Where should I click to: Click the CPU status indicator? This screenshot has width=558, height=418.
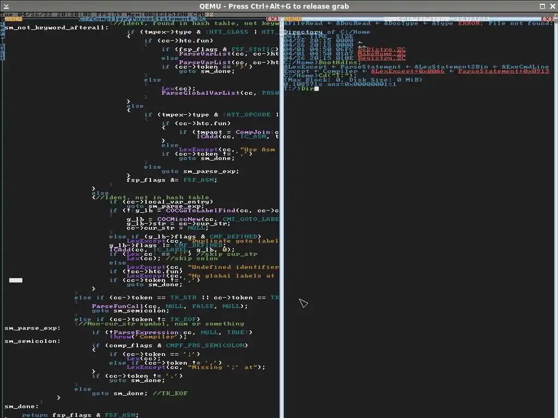tap(203, 15)
